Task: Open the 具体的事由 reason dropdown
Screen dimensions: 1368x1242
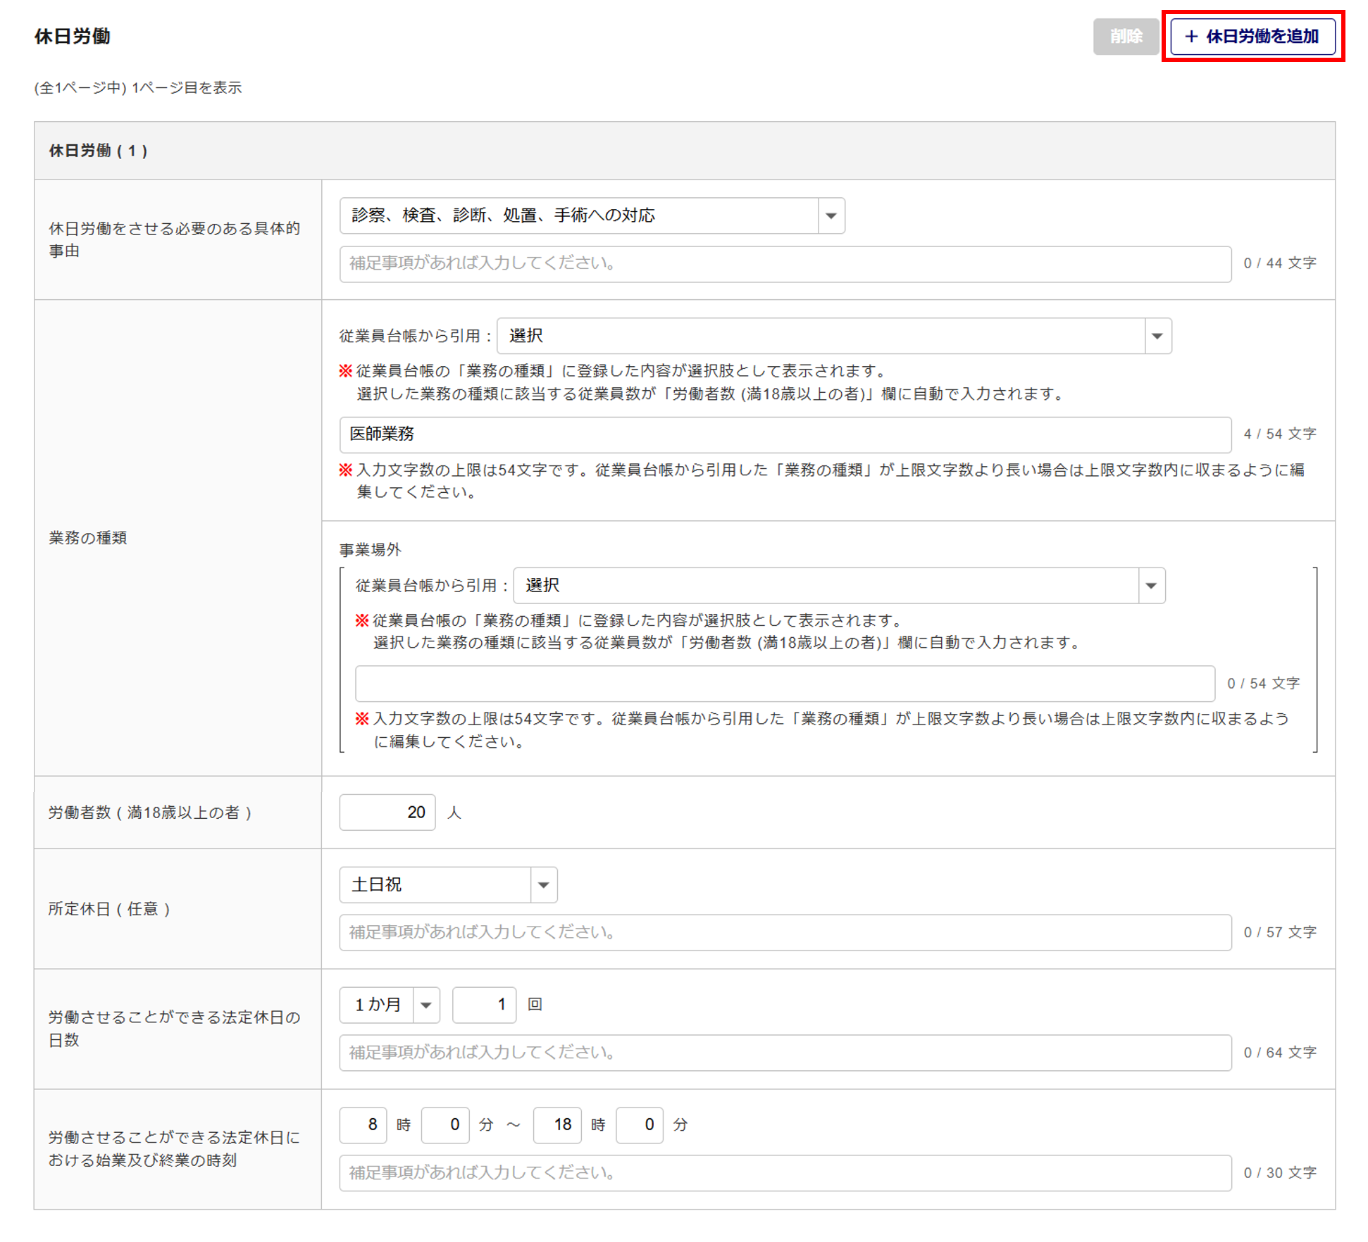Action: (x=592, y=215)
